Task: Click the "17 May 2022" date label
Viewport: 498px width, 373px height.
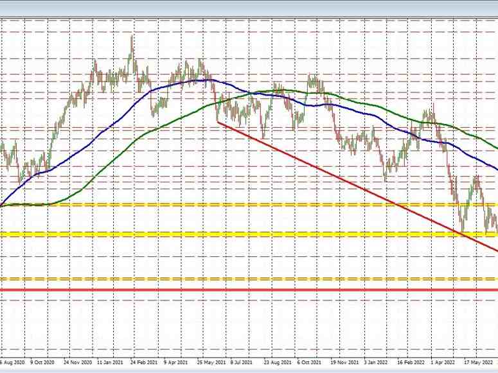Action: (478, 362)
